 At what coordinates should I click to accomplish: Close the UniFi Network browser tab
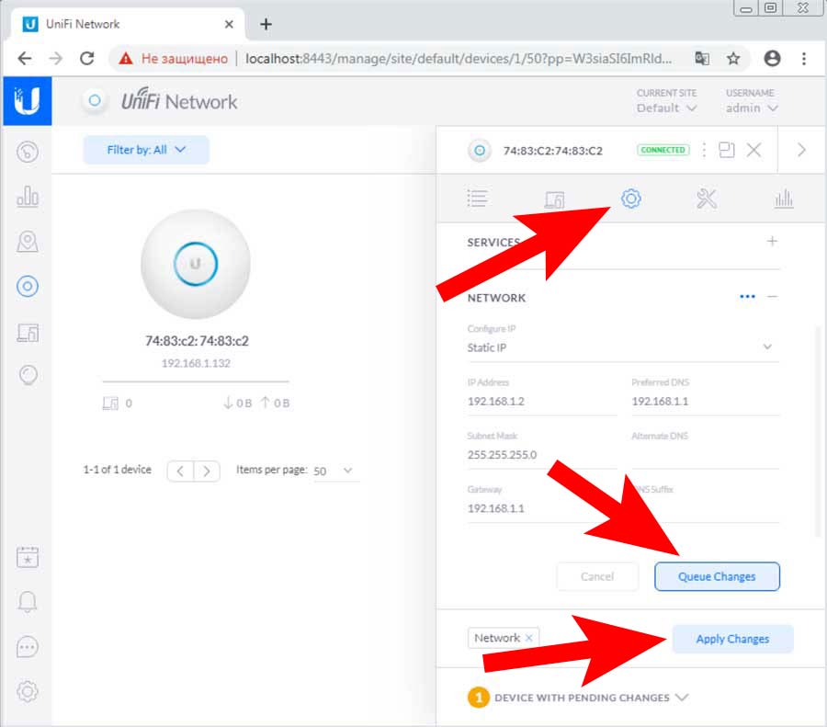229,24
